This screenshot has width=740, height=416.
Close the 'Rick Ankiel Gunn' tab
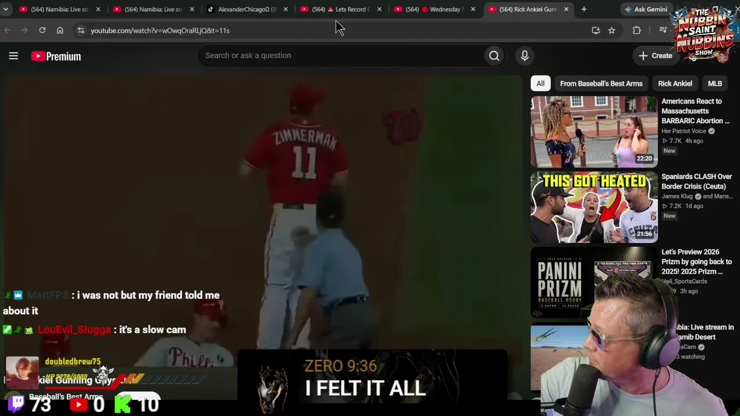(x=566, y=9)
